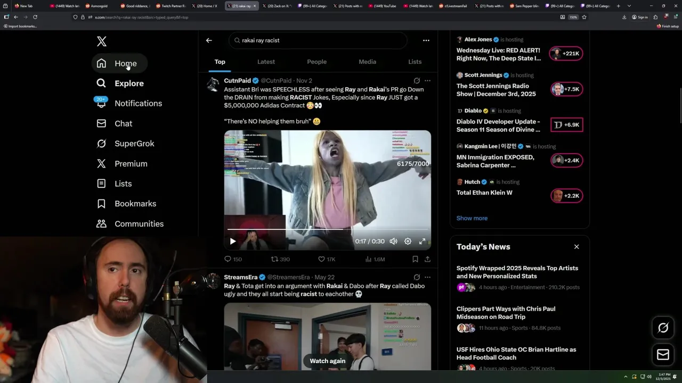
Task: Mute the CutnPaid video volume
Action: click(x=393, y=241)
